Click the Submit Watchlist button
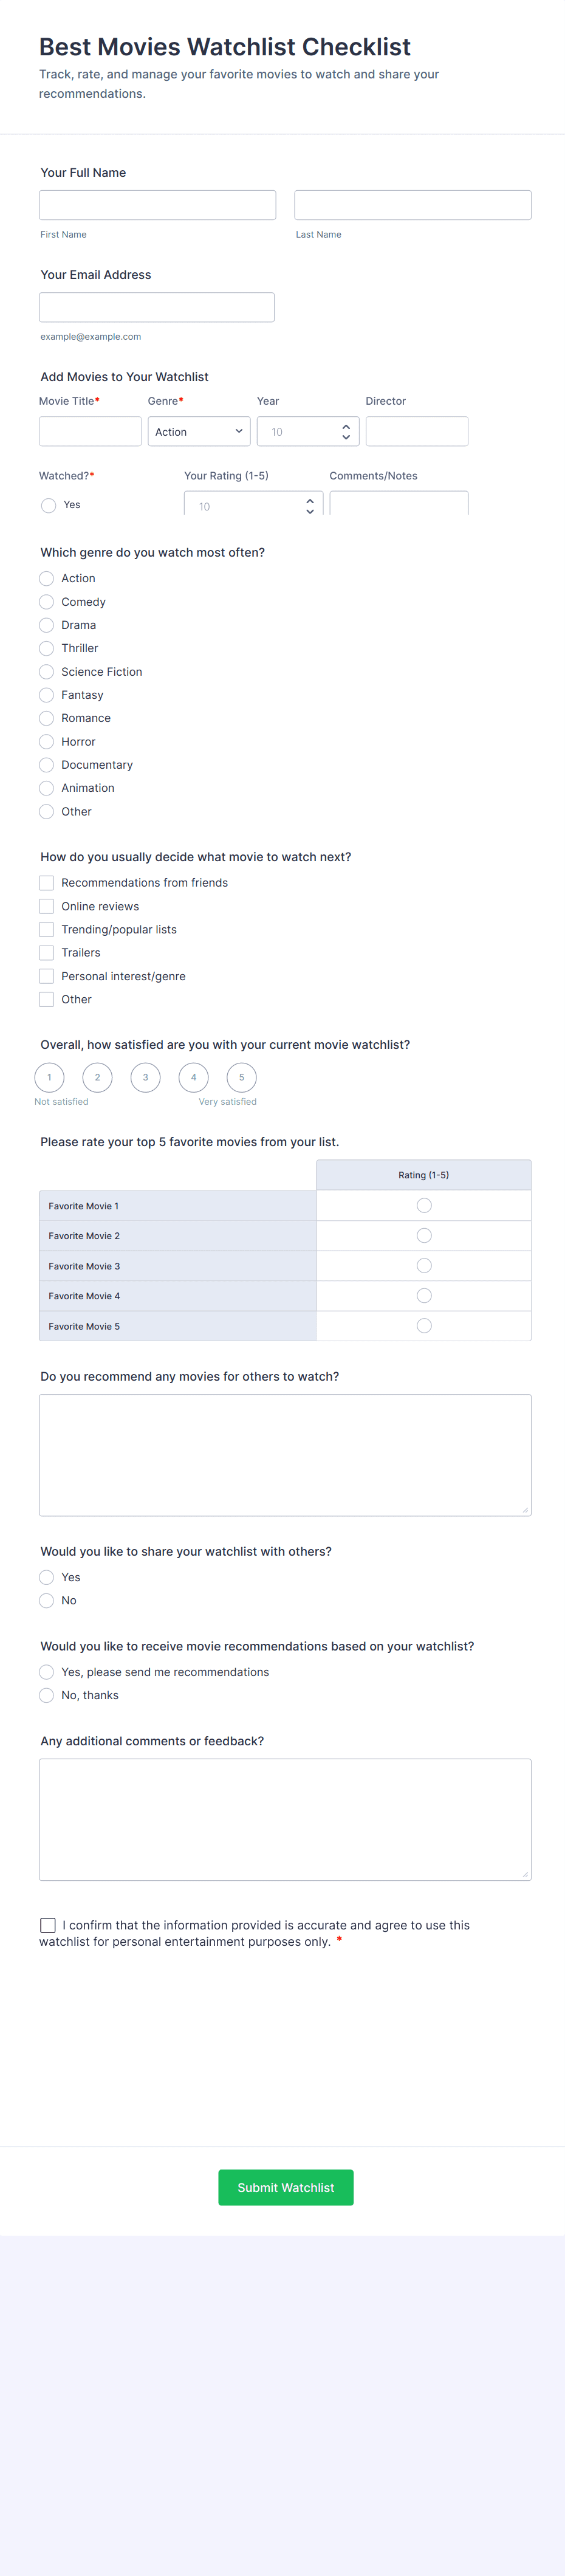The height and width of the screenshot is (2576, 565). coord(286,2188)
